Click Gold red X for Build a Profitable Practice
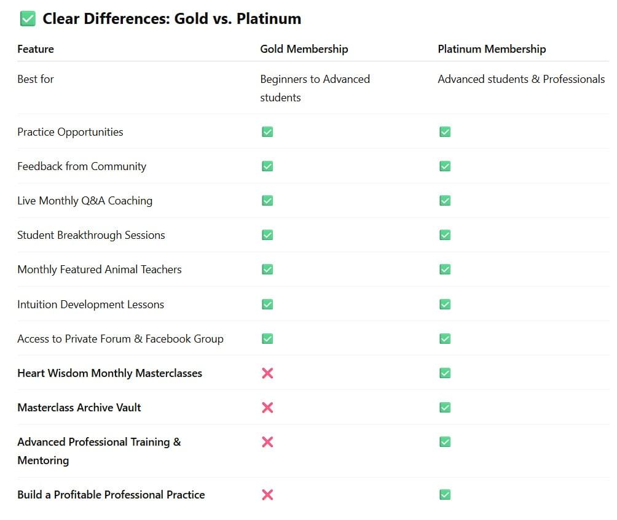617x520 pixels. [x=267, y=495]
